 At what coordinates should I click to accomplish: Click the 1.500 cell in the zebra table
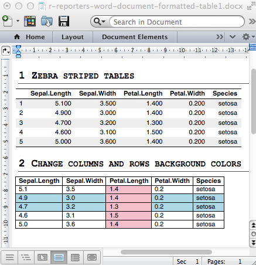154,132
